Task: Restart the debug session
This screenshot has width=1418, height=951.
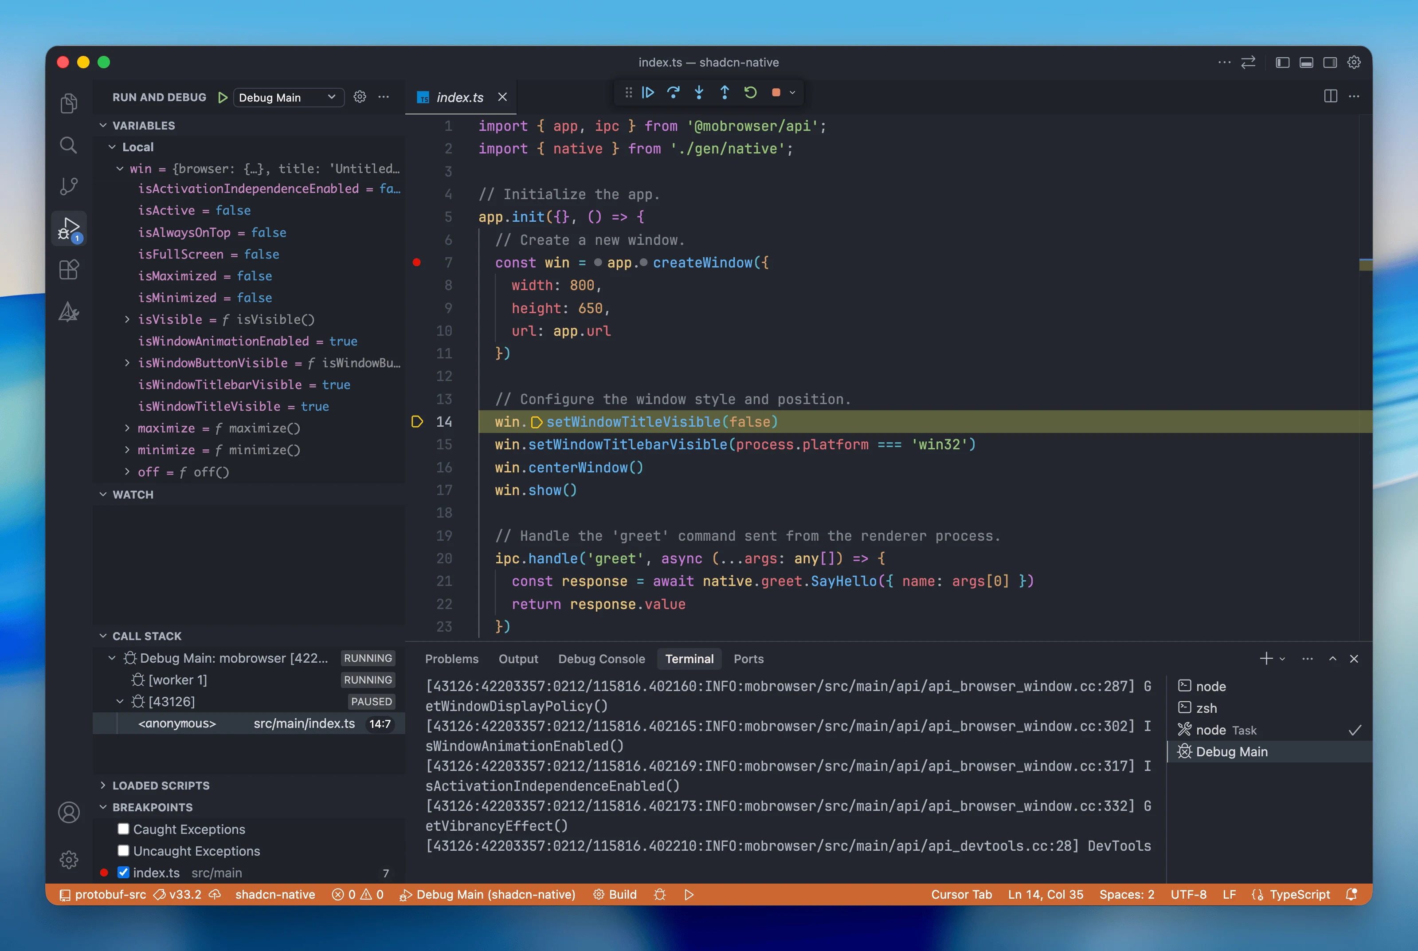Action: (750, 93)
